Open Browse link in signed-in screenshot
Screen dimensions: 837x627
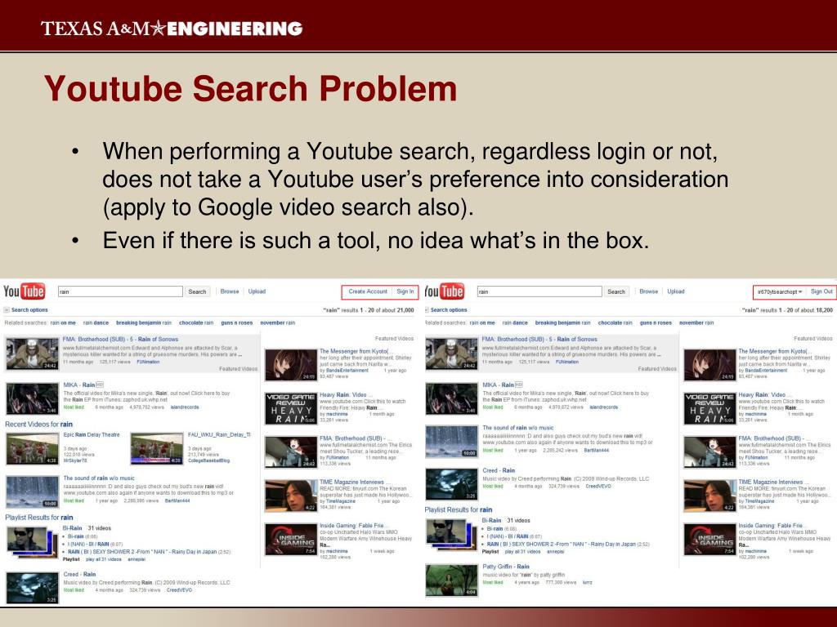tap(648, 291)
